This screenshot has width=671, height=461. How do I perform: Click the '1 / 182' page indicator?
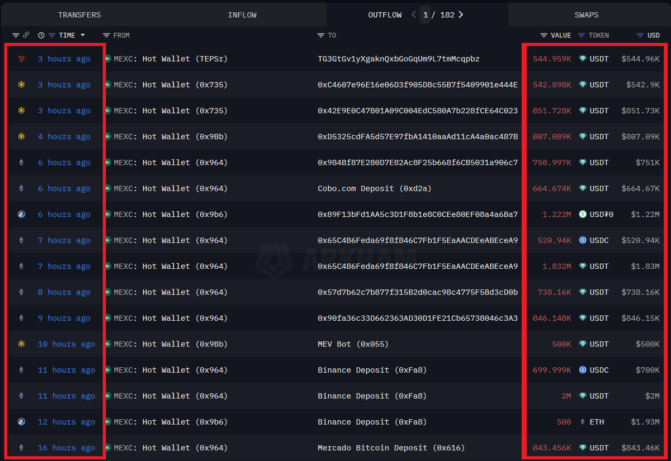(x=439, y=15)
